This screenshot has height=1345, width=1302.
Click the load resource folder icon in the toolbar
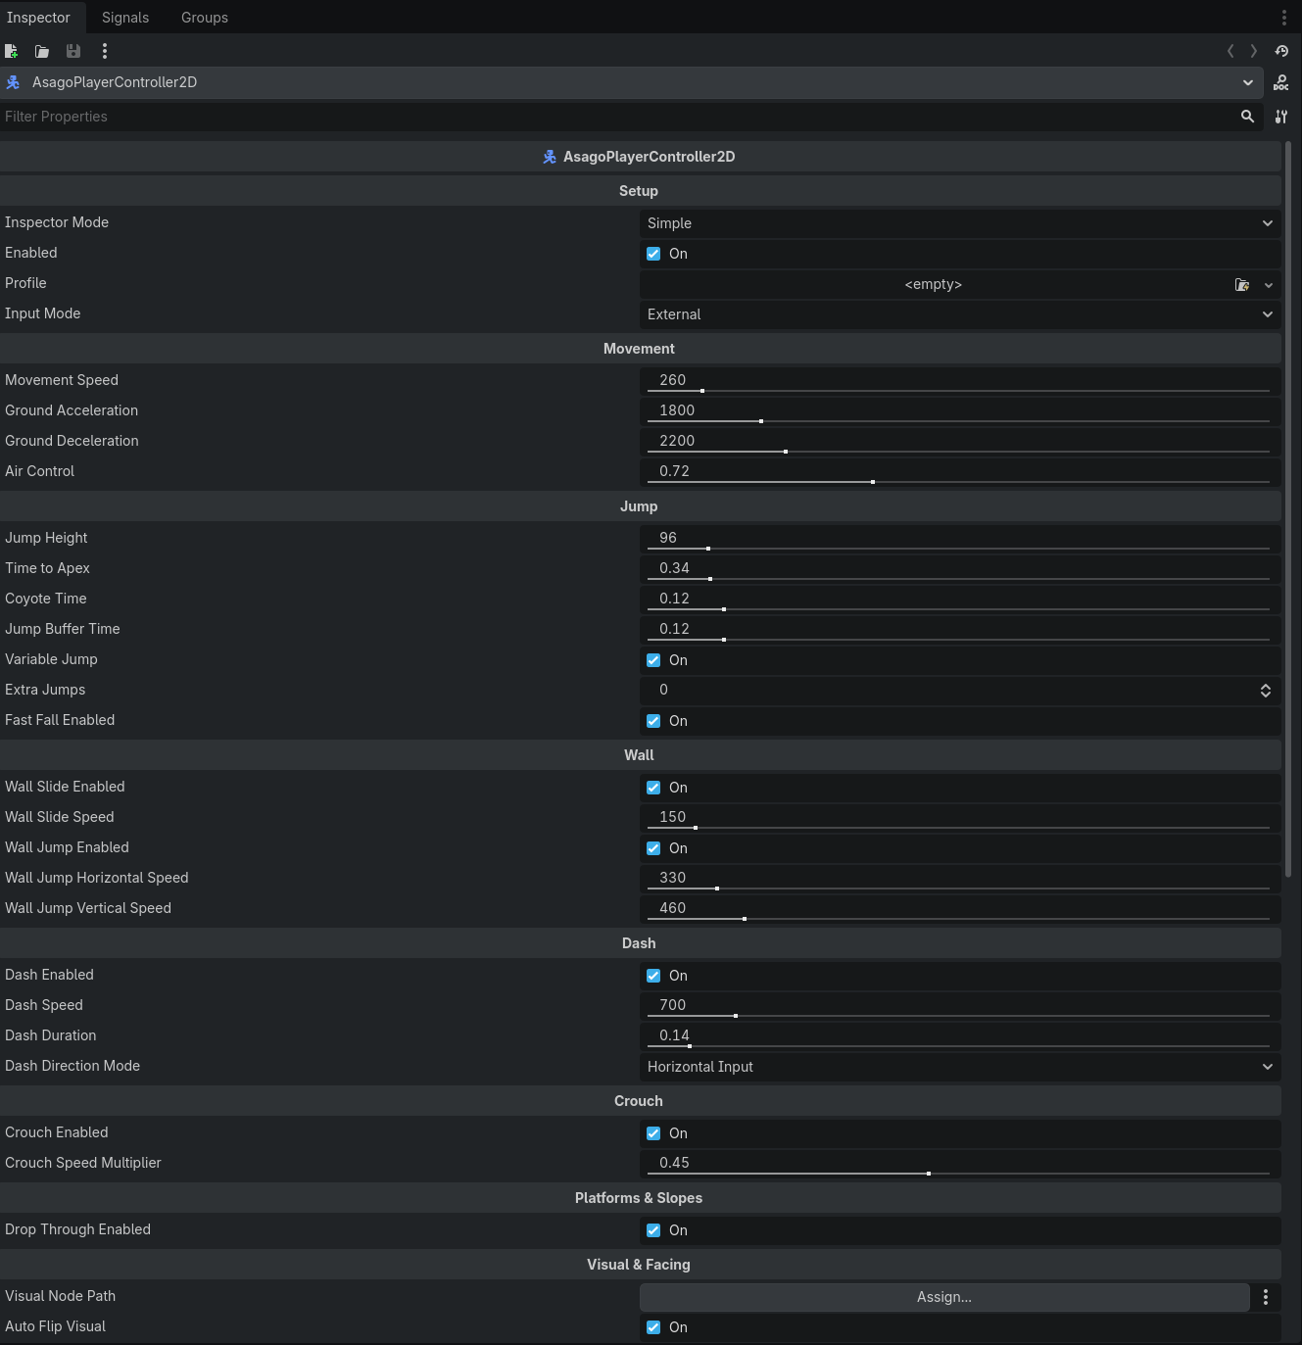click(x=42, y=51)
